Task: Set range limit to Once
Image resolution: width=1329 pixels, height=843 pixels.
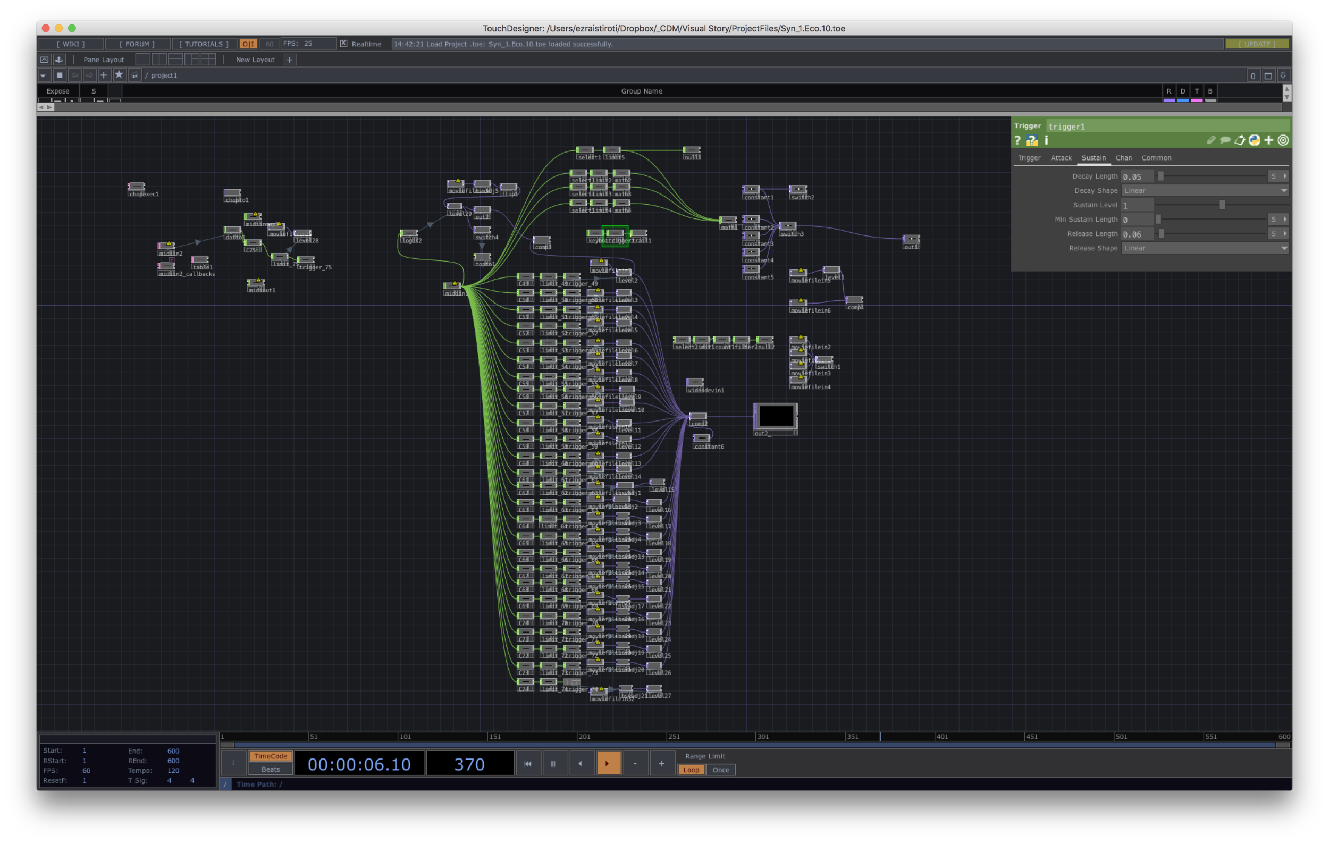Action: 721,770
